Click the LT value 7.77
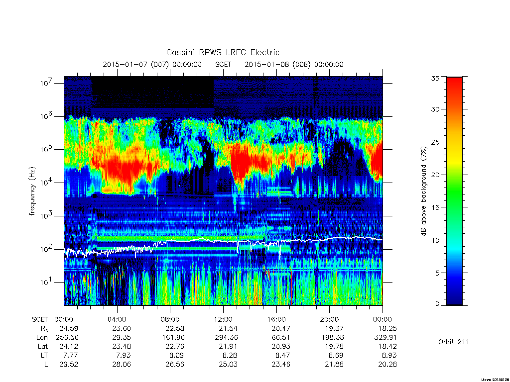Viewport: 510px width, 382px height. (71, 355)
